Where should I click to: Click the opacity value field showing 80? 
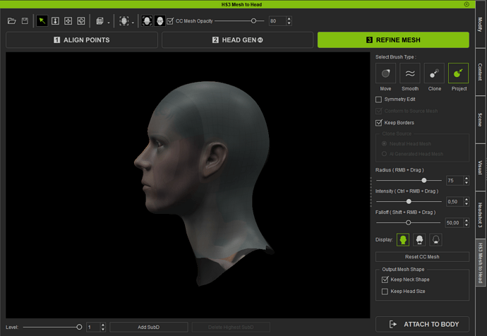(x=277, y=21)
